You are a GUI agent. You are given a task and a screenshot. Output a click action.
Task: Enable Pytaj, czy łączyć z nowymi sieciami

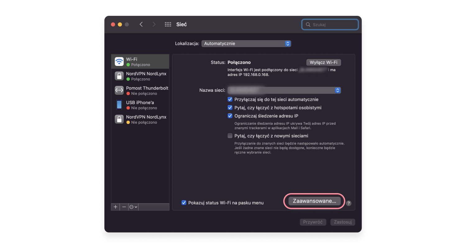pos(230,136)
